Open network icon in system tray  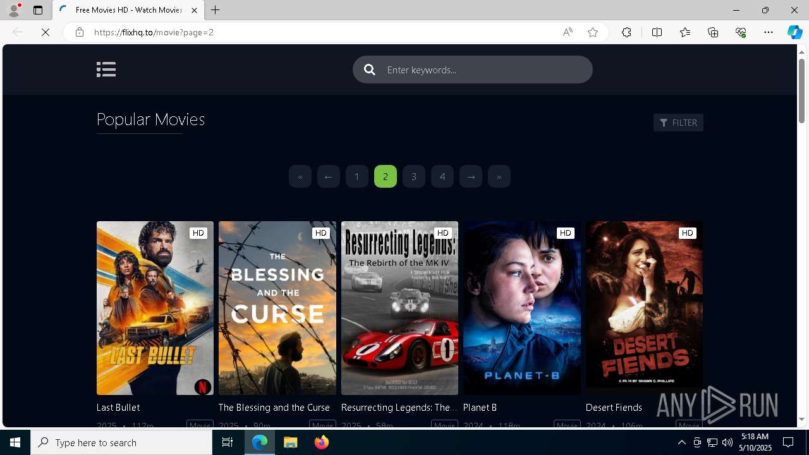click(x=712, y=442)
